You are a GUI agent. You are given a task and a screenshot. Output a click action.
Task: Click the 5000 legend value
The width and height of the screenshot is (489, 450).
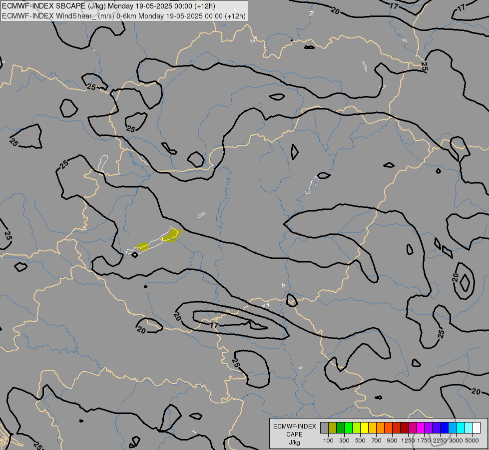click(472, 440)
